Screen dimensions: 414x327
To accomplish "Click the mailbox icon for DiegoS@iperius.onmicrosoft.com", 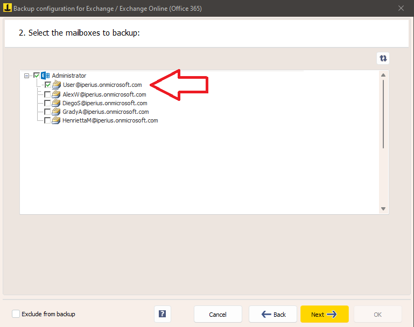I will coord(56,103).
